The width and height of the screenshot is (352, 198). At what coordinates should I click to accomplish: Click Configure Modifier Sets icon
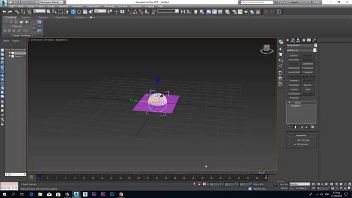click(313, 127)
